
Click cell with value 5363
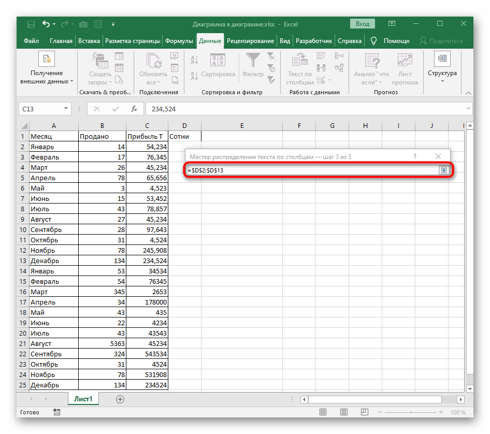(x=102, y=343)
